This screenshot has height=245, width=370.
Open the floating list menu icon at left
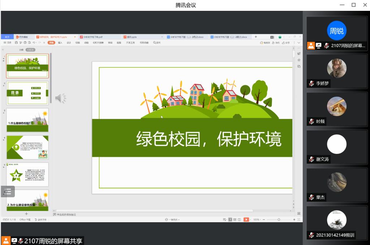pos(8,192)
